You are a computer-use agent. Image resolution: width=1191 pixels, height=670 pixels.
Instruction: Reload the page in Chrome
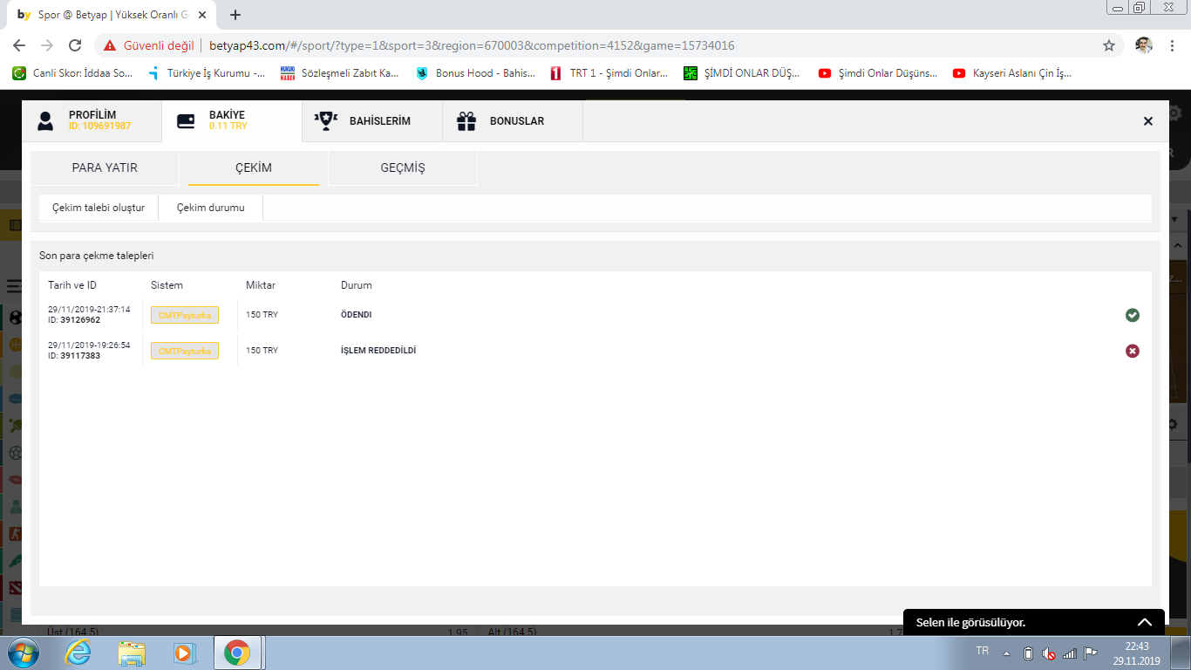[x=75, y=45]
